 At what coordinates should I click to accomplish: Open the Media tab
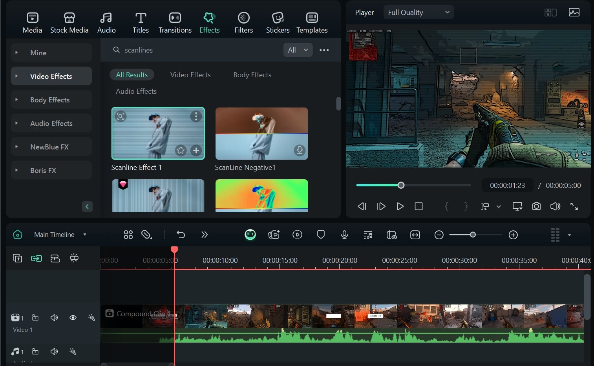coord(32,23)
